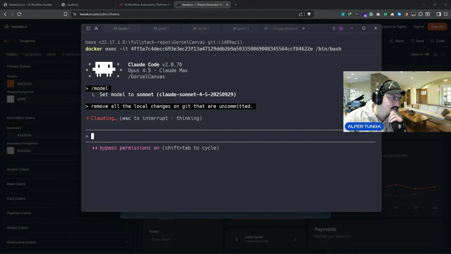The width and height of the screenshot is (451, 254).
Task: Open the blue Shazam extension icon
Action: point(399,14)
